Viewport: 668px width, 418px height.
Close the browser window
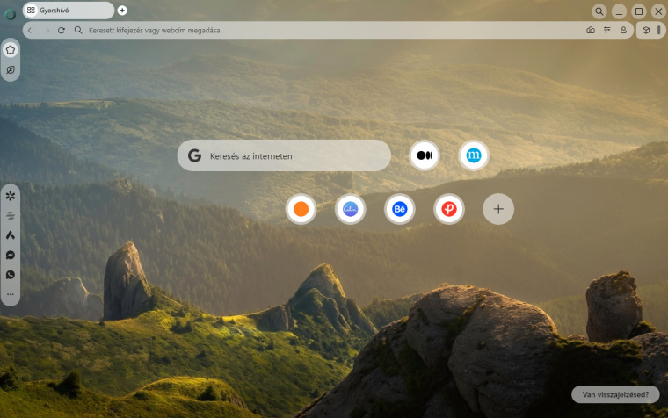click(658, 11)
